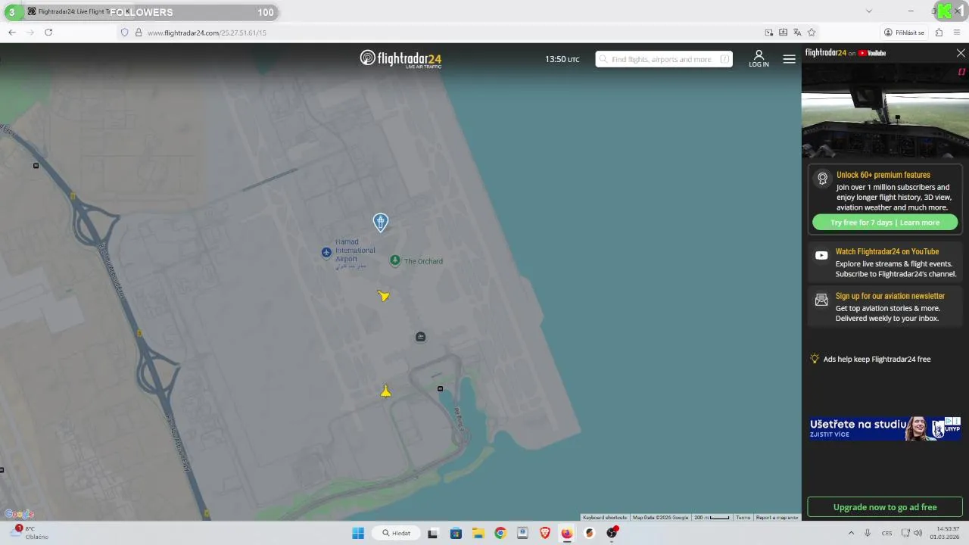This screenshot has width=969, height=545.
Task: Click The Orchard green place marker
Action: 394,260
